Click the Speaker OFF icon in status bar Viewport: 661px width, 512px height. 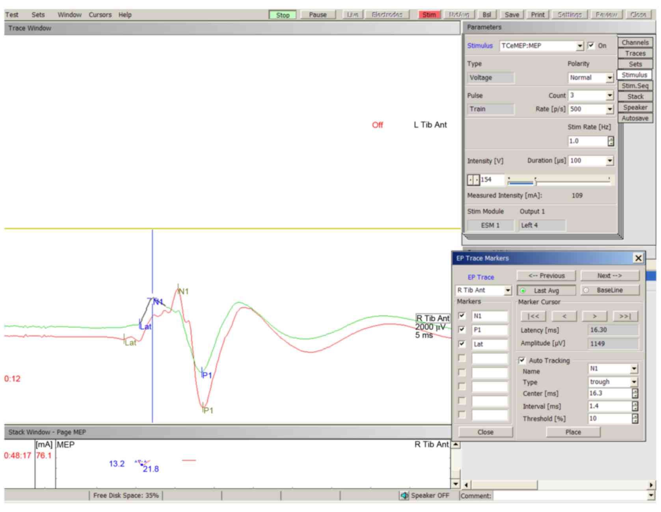(404, 495)
